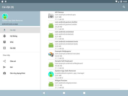
Task: Click the battery status icon
Action: [121, 1]
